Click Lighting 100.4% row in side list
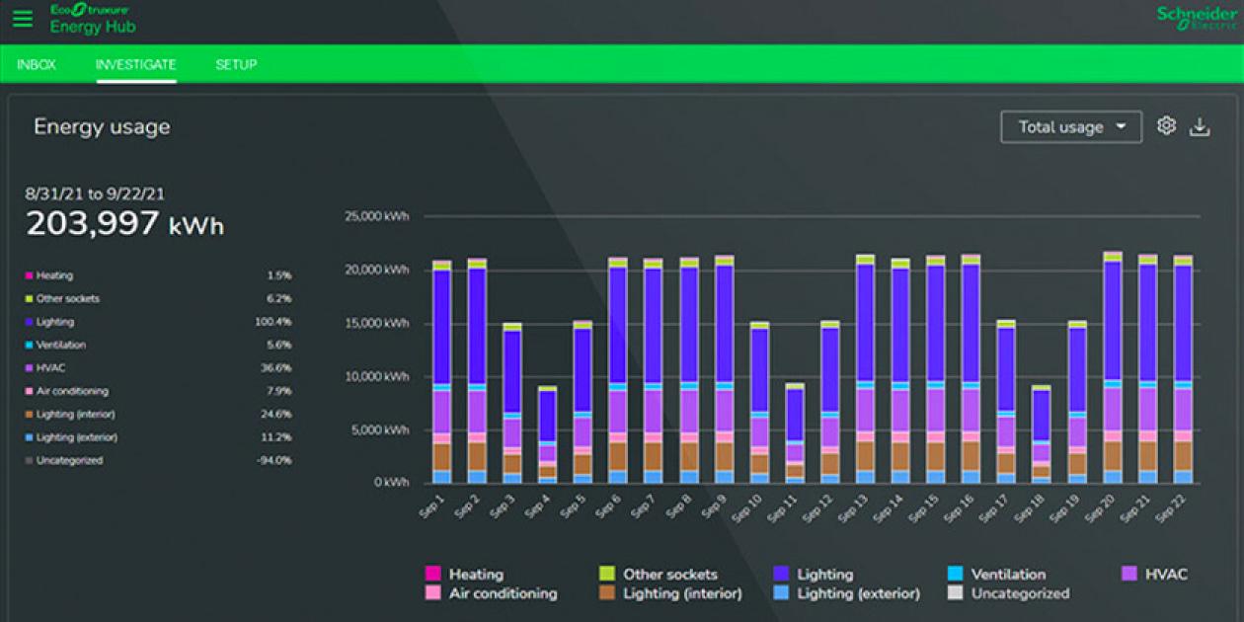Viewport: 1244px width, 622px height. (x=158, y=322)
